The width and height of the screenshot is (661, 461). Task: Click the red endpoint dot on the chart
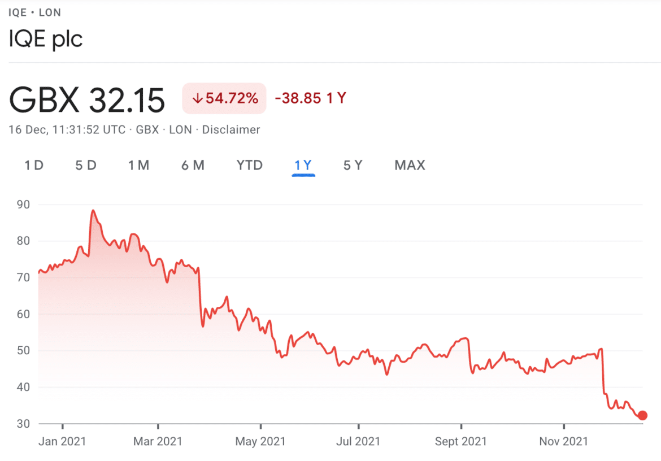[x=642, y=415]
